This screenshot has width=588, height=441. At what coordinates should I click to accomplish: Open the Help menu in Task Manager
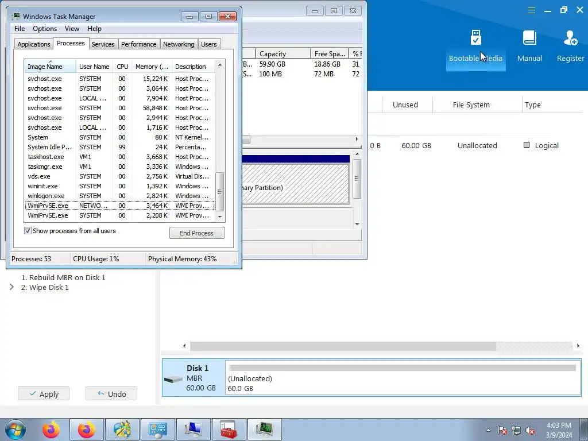click(94, 29)
